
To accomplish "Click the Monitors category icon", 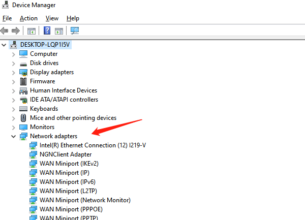I will click(23, 128).
